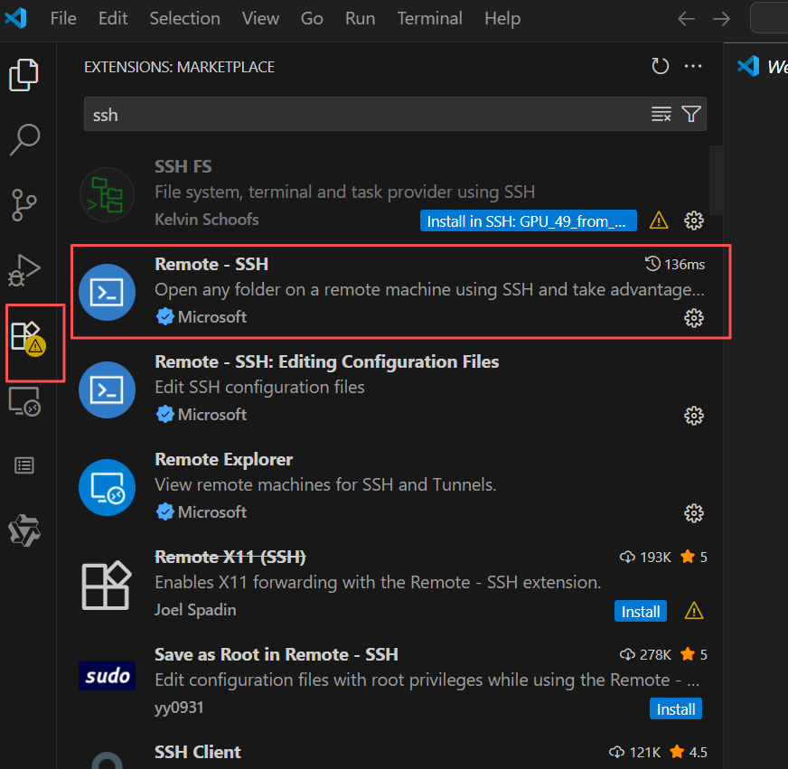
Task: Open the SSH FS extension title
Action: (183, 166)
